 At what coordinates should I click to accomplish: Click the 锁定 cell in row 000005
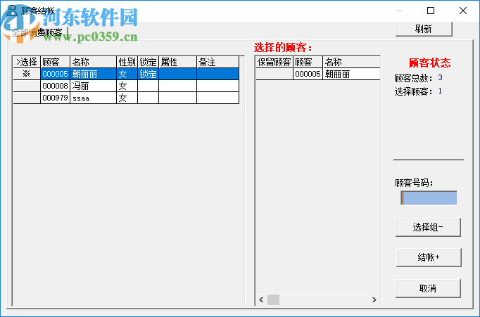coord(149,74)
